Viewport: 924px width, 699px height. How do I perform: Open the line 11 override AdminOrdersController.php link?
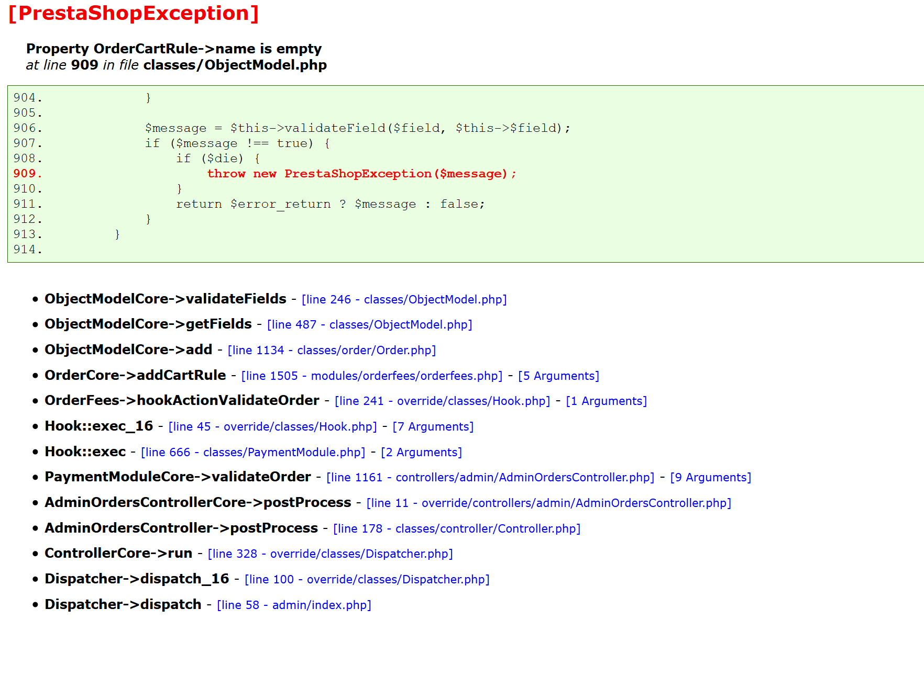click(549, 503)
